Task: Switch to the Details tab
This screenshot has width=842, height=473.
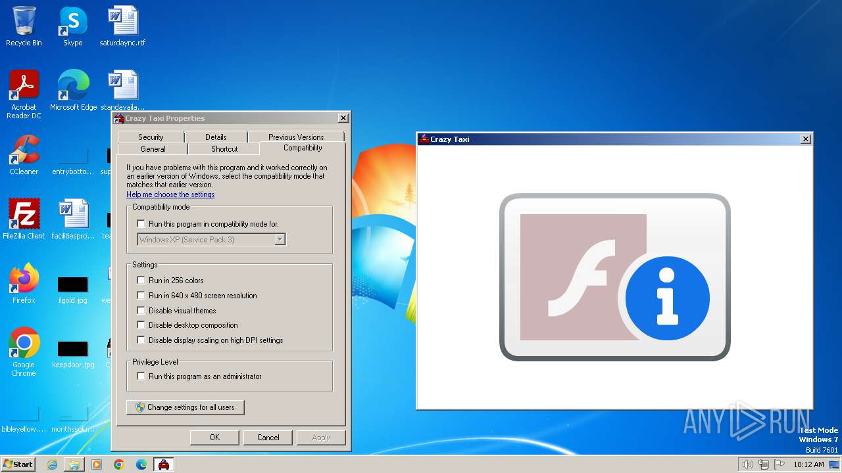Action: [x=216, y=137]
